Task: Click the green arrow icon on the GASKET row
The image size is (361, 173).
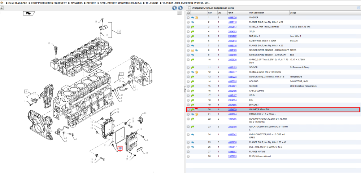Action: 192,109
